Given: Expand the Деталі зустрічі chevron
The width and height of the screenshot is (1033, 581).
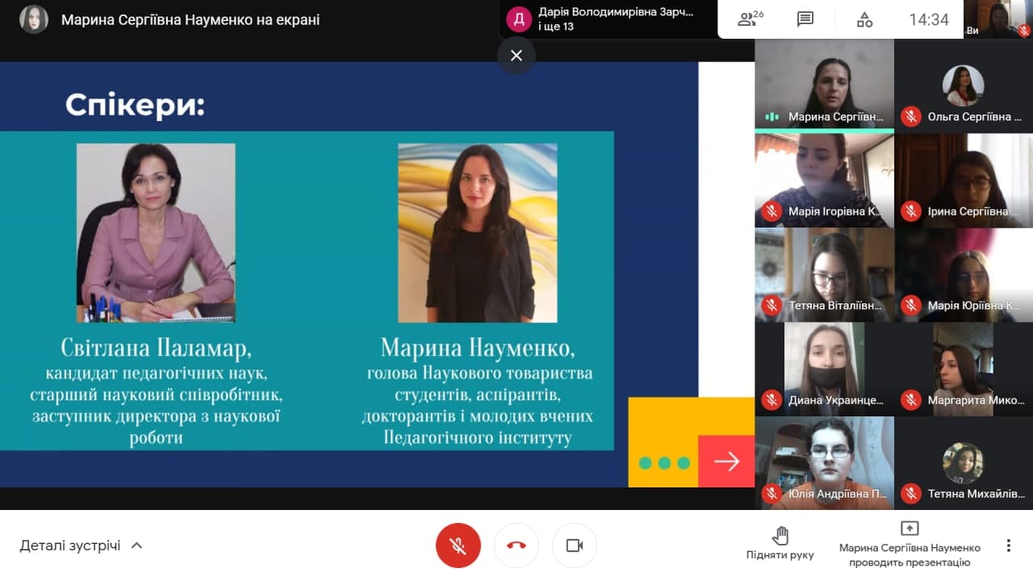Looking at the screenshot, I should click(x=137, y=545).
